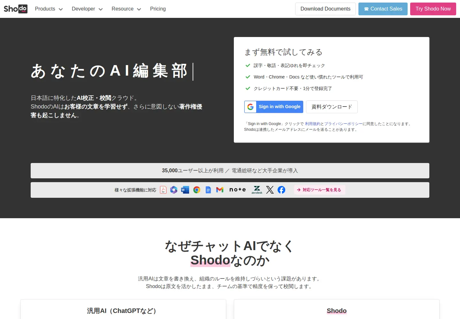Screen dimensions: 460x319
Task: Click the まず無料で試してみる heading
Action: tap(283, 52)
